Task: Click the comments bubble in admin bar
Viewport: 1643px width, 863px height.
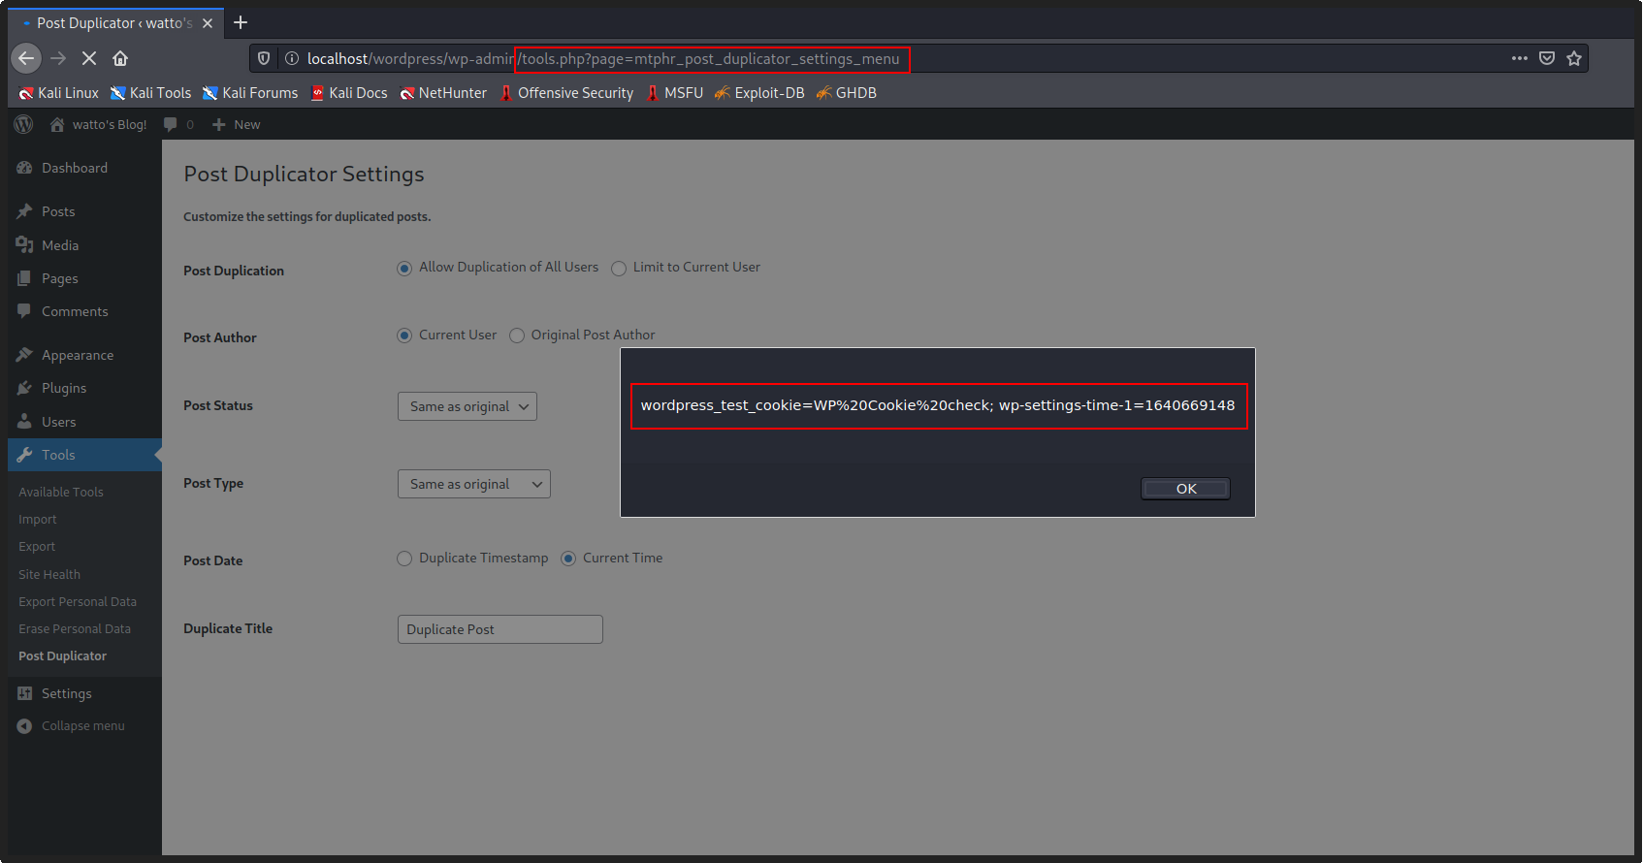Action: tap(172, 124)
